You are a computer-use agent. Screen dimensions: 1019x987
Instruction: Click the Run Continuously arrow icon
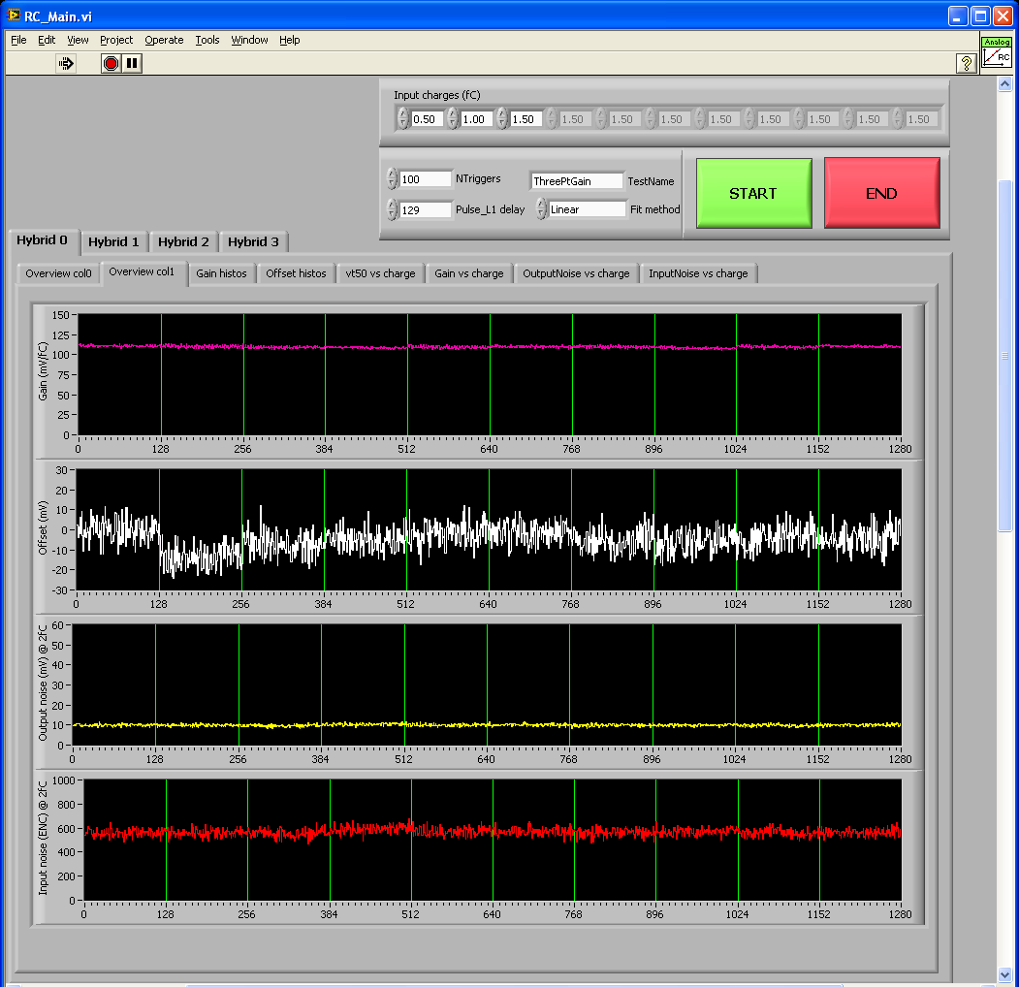pos(66,63)
